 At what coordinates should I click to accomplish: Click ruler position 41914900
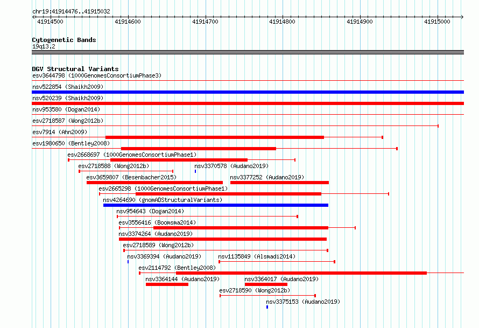[360, 22]
